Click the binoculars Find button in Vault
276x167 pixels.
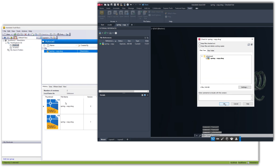(x=61, y=34)
